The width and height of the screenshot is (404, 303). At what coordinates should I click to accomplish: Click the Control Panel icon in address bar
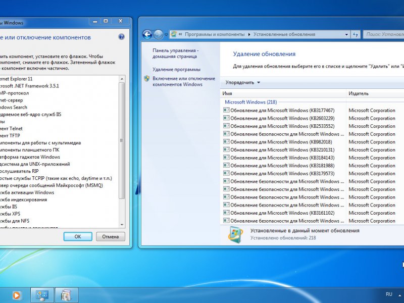coord(174,34)
